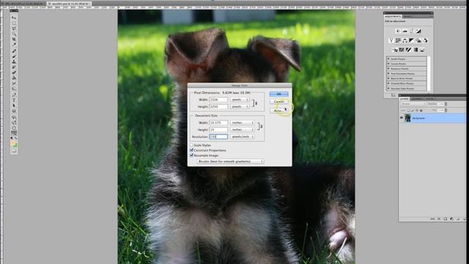Toggle lock transparent pixels in Layers panel
This screenshot has width=469, height=264.
pyautogui.click(x=409, y=111)
